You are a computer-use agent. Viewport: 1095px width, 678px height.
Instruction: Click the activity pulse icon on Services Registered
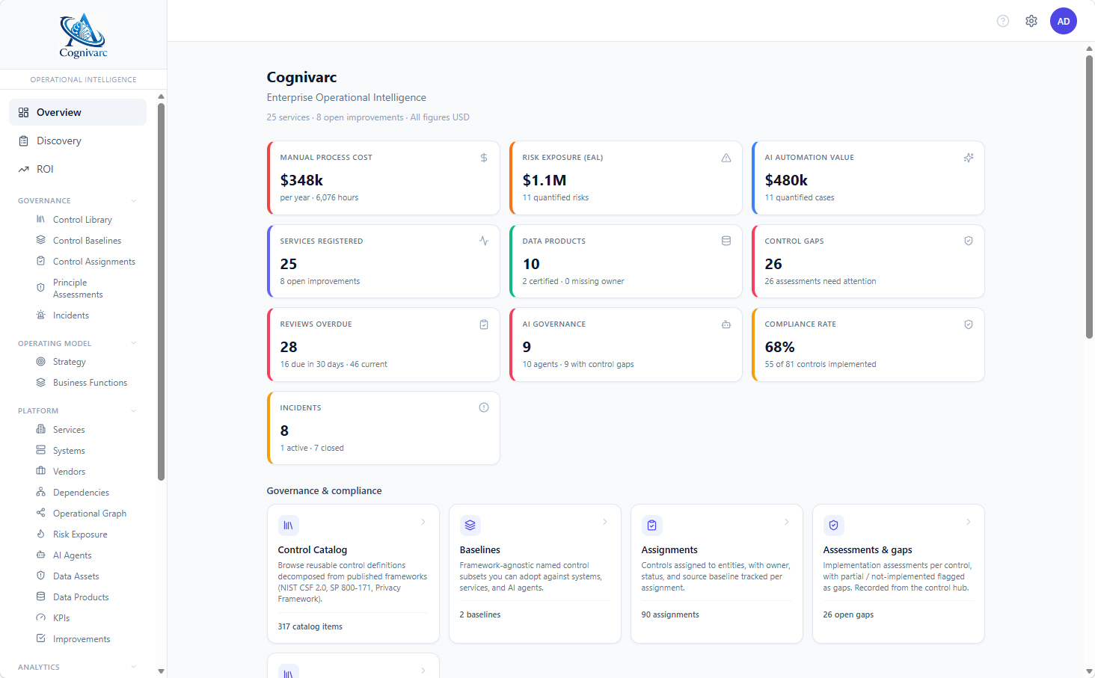coord(484,241)
